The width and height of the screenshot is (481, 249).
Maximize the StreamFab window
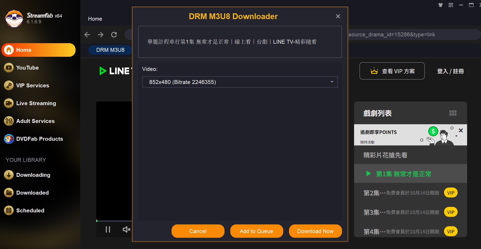(x=471, y=5)
